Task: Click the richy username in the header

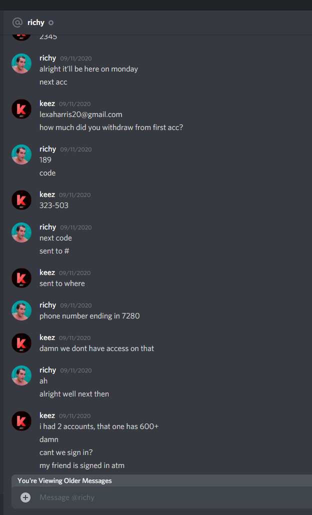Action: (36, 22)
